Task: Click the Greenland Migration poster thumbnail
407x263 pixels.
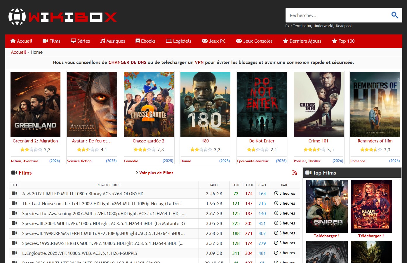Action: coord(35,104)
